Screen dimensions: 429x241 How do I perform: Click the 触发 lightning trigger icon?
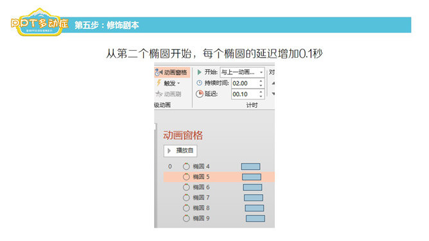[159, 83]
